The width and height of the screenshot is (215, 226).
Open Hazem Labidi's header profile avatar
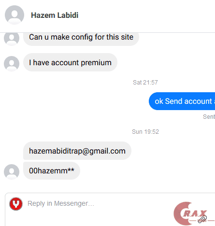14,15
